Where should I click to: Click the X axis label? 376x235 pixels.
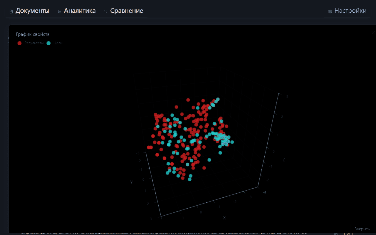click(x=224, y=218)
